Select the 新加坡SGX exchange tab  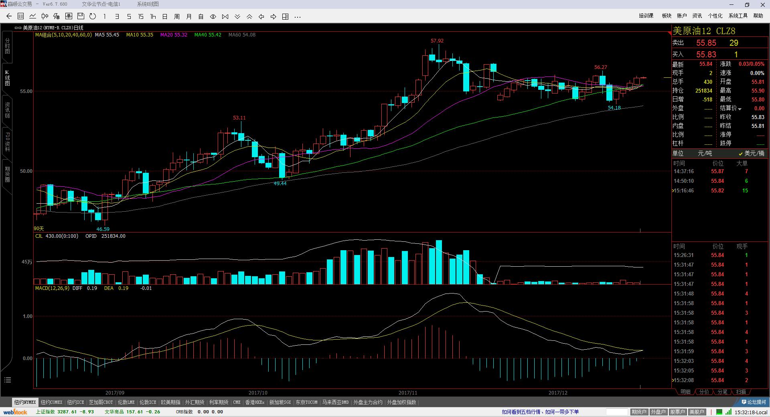pyautogui.click(x=280, y=402)
